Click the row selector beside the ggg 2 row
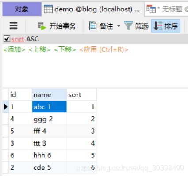This screenshot has width=188, height=176. 6,119
